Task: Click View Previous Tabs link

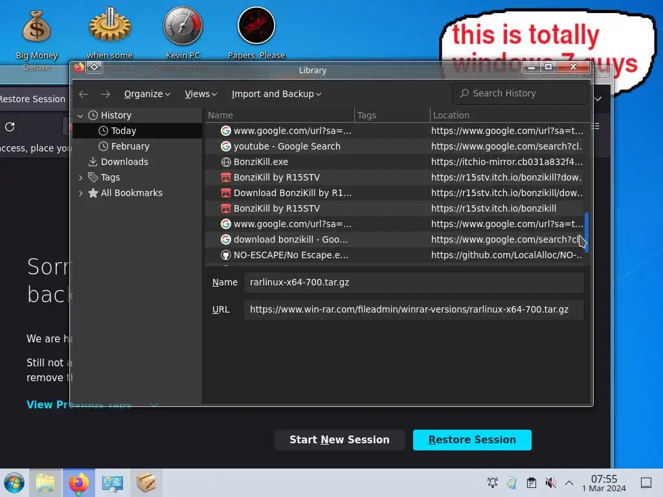Action: (78, 404)
